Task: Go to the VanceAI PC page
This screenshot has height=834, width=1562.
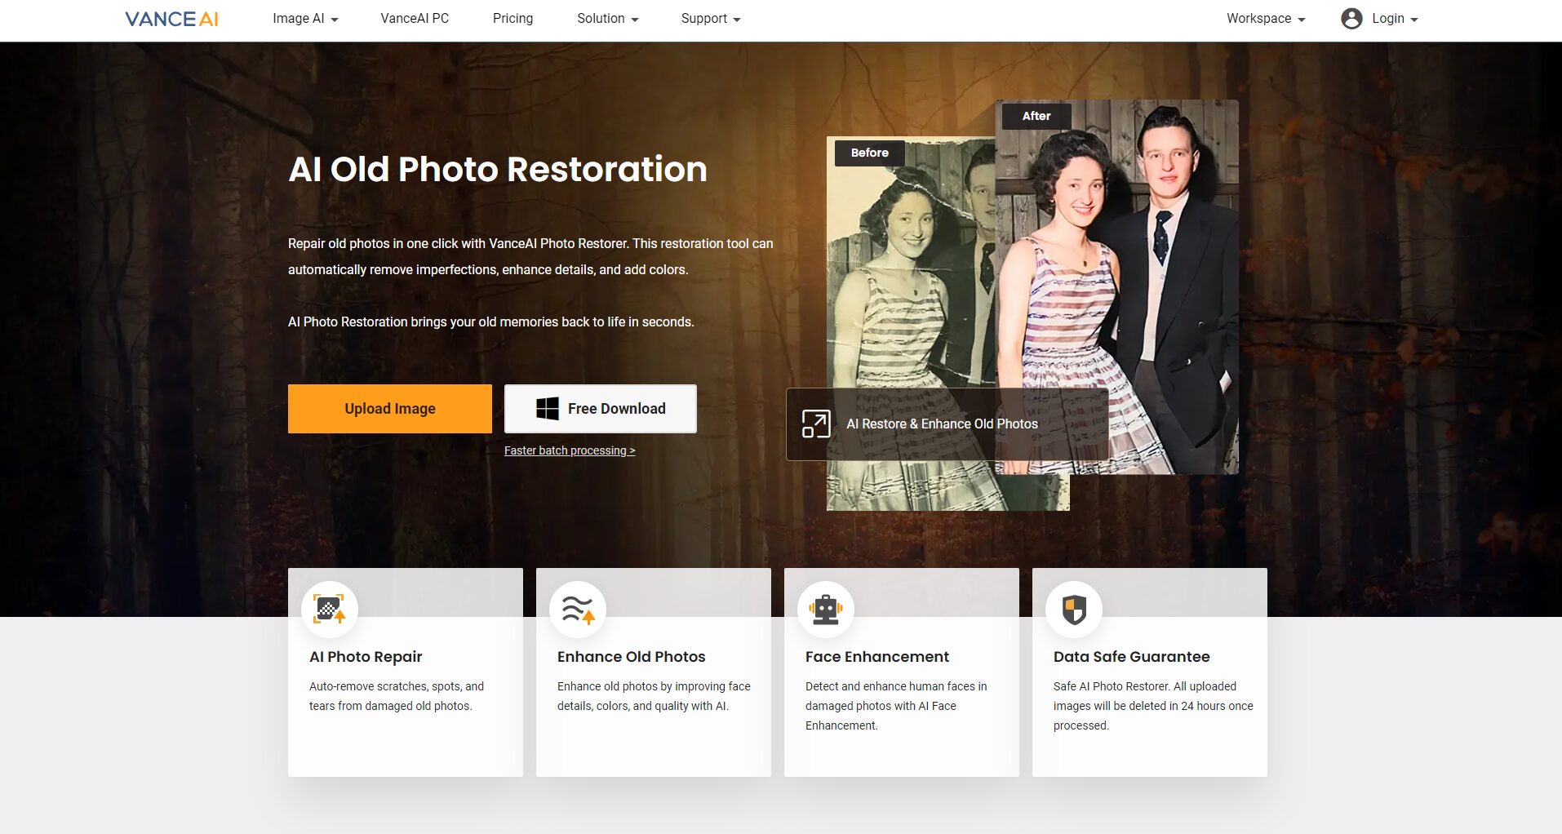Action: point(415,19)
